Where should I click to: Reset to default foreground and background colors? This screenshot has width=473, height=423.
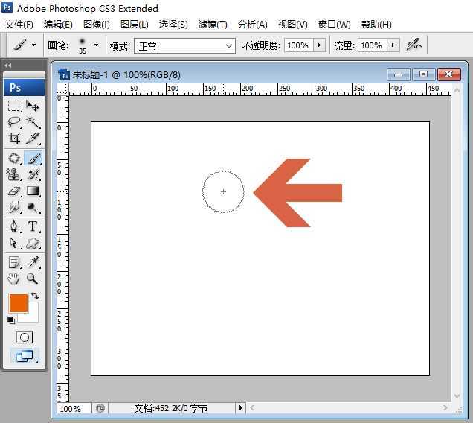coord(11,320)
